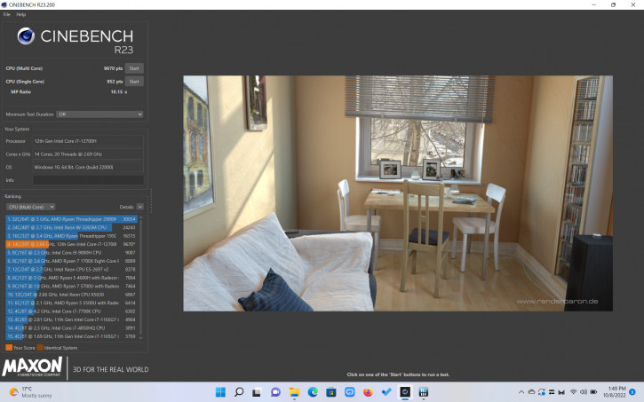Open File Explorer from the taskbar

294,392
